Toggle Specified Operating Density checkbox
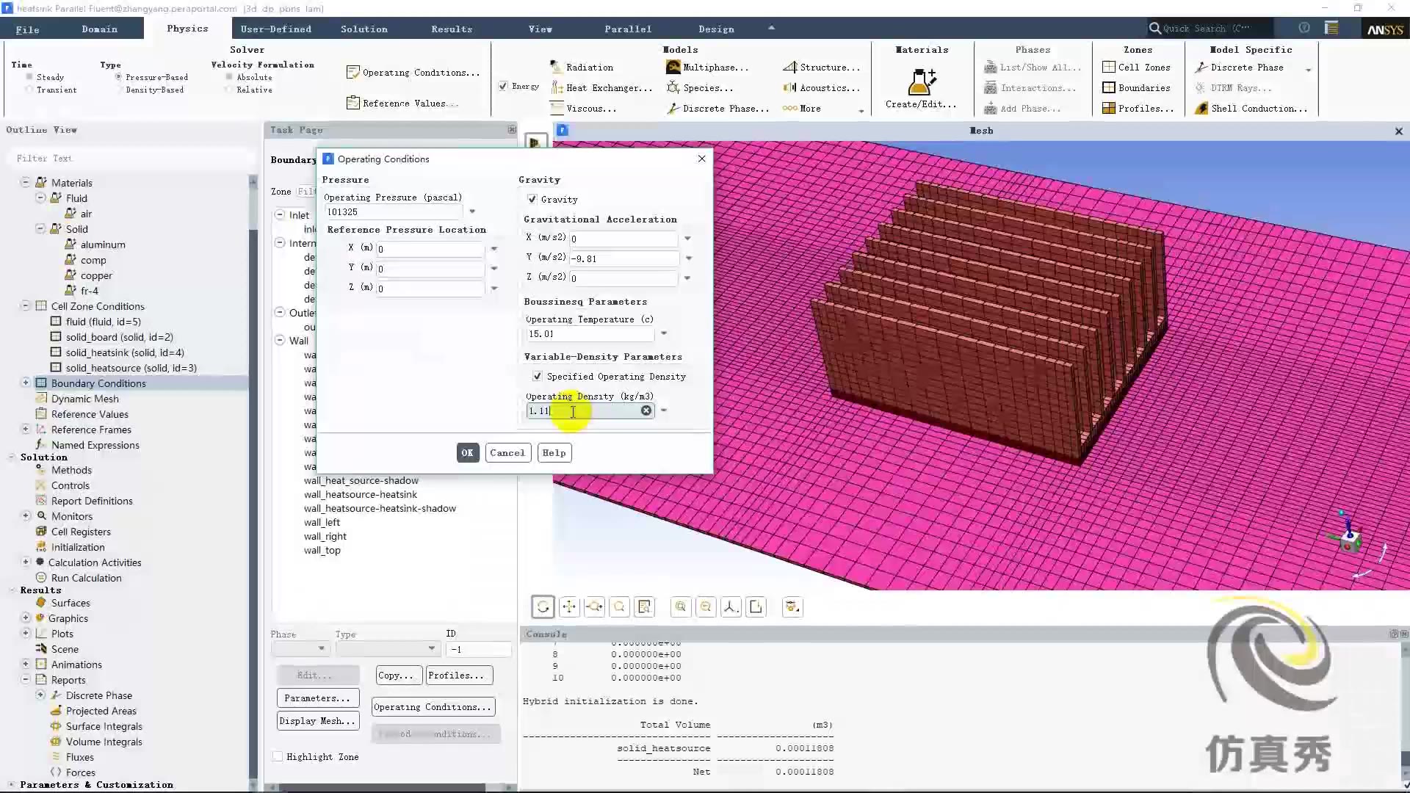 [538, 376]
